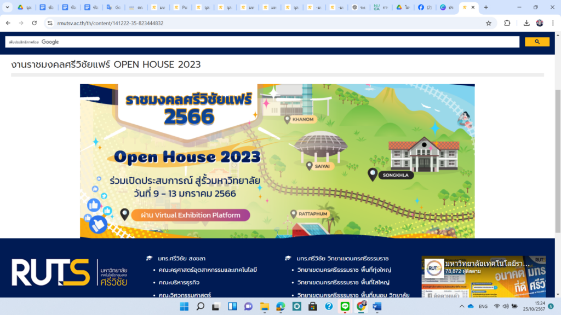Bookmark this page with the star icon
Image resolution: width=561 pixels, height=315 pixels.
tap(488, 23)
